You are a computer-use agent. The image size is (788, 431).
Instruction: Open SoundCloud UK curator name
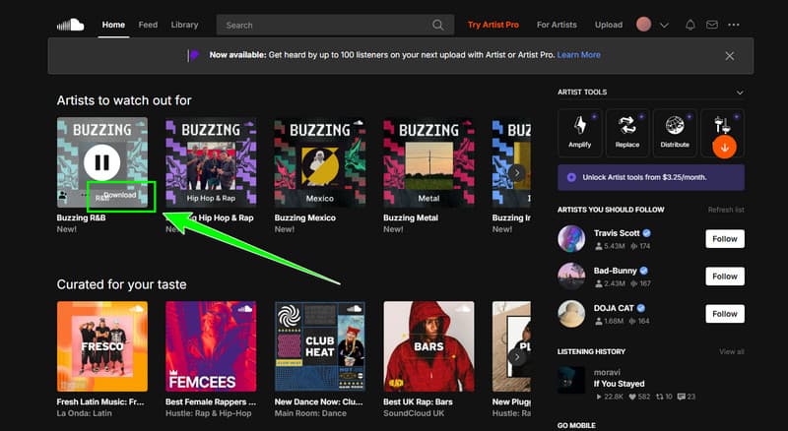pyautogui.click(x=414, y=413)
